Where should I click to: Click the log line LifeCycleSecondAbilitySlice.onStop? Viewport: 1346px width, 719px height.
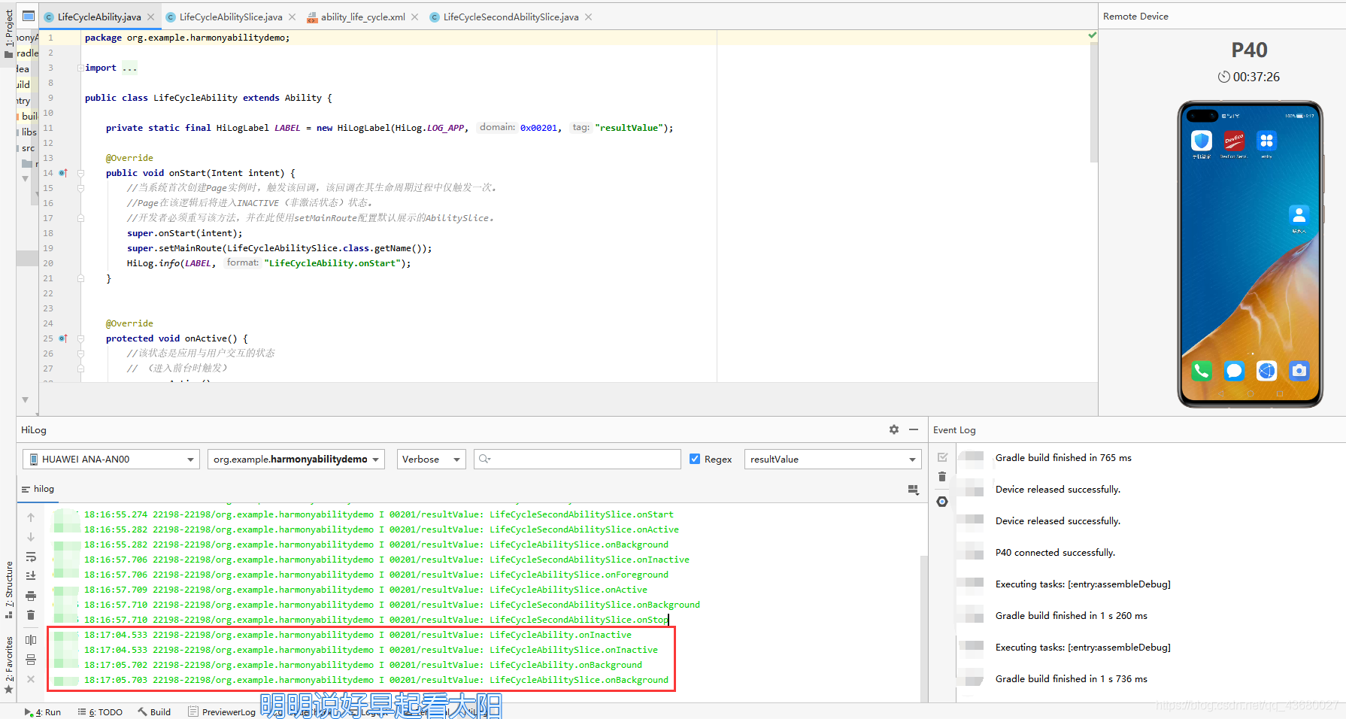tap(376, 620)
